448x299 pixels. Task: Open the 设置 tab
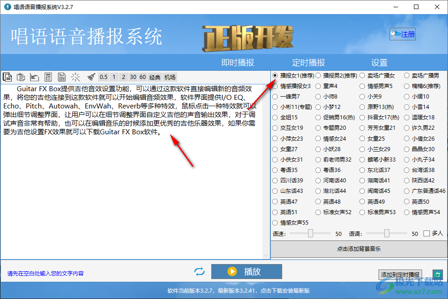(379, 63)
